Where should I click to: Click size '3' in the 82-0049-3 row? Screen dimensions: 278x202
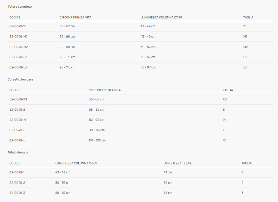[242, 192]
